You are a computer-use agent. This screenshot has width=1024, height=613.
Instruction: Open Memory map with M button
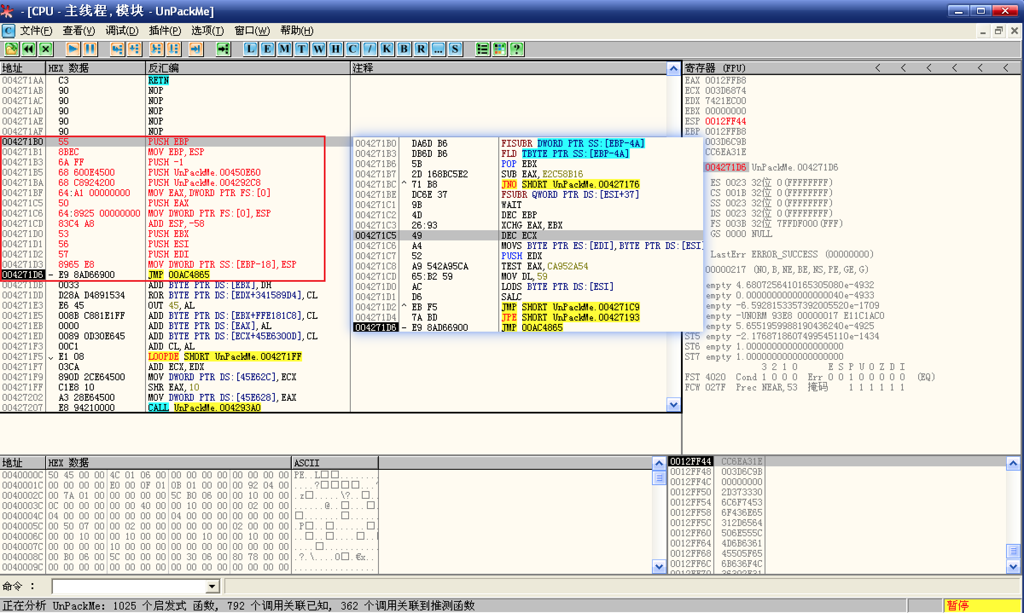coord(284,49)
